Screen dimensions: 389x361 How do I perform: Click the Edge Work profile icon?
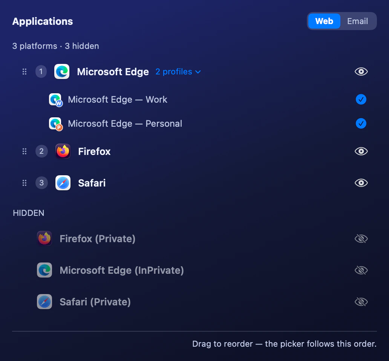56,100
